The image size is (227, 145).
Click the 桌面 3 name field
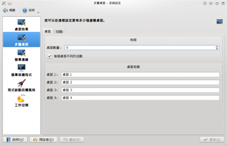tap(140, 90)
